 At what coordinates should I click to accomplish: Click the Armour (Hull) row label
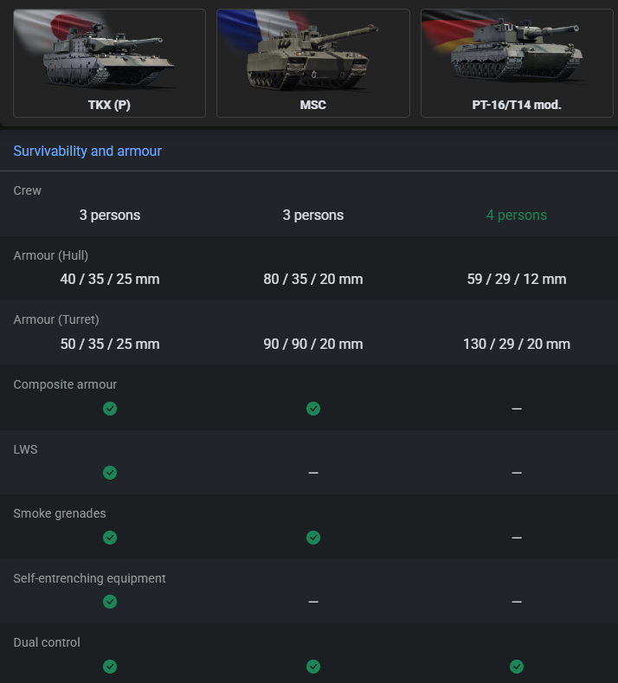click(50, 255)
